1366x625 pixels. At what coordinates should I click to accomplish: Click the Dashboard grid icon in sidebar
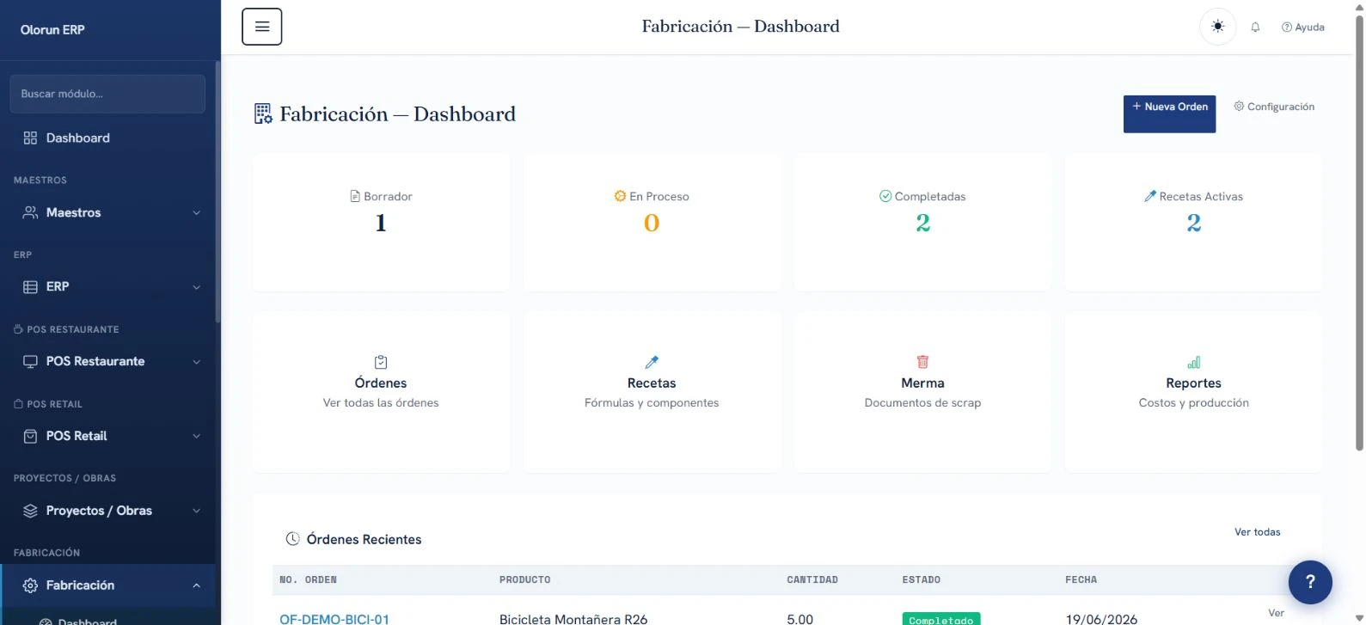pos(30,138)
